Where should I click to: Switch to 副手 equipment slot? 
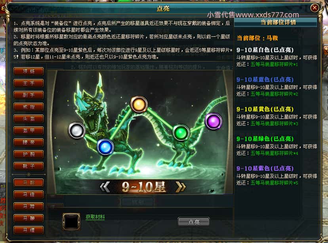tap(29, 95)
